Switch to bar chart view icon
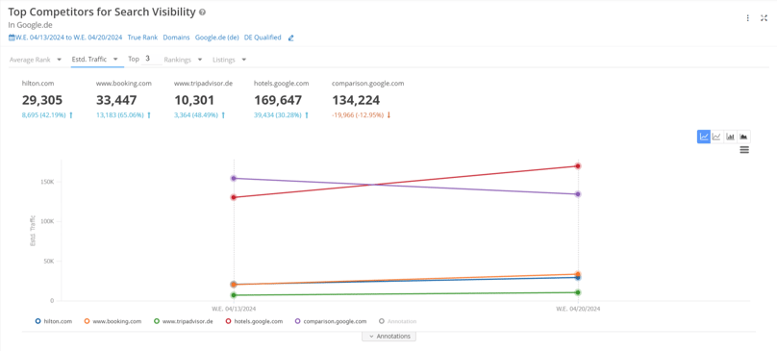 pyautogui.click(x=730, y=137)
